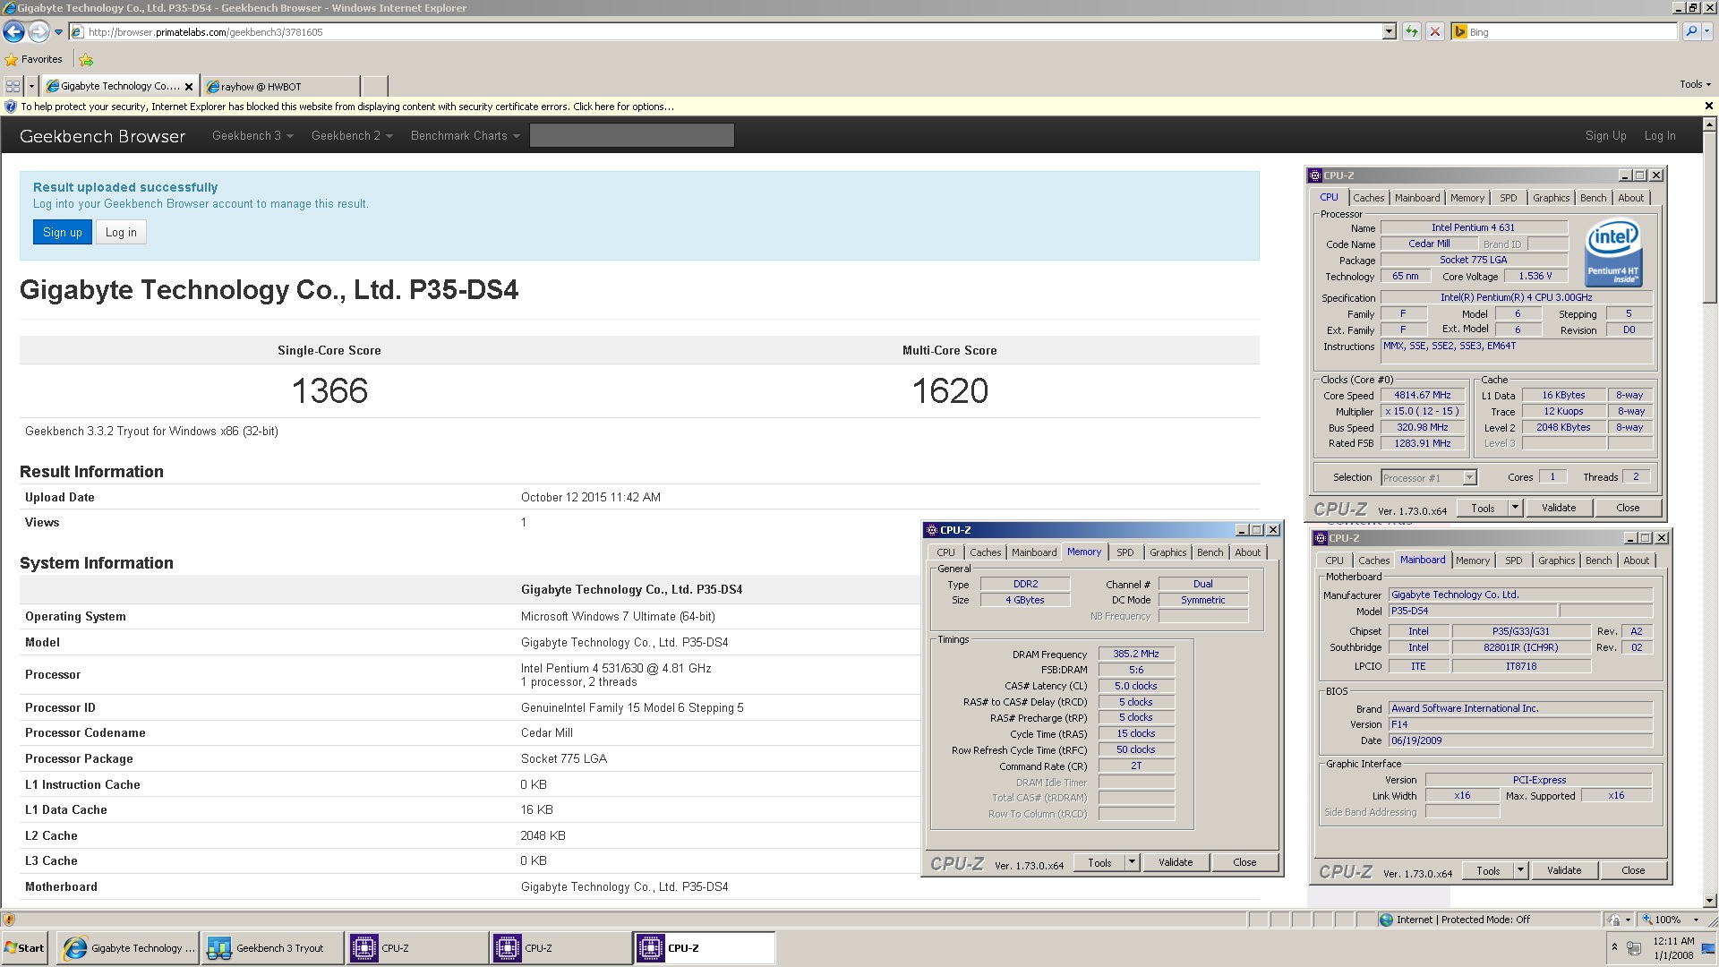Expand the Benchmark Charts menu
Image resolution: width=1719 pixels, height=967 pixels.
465,135
